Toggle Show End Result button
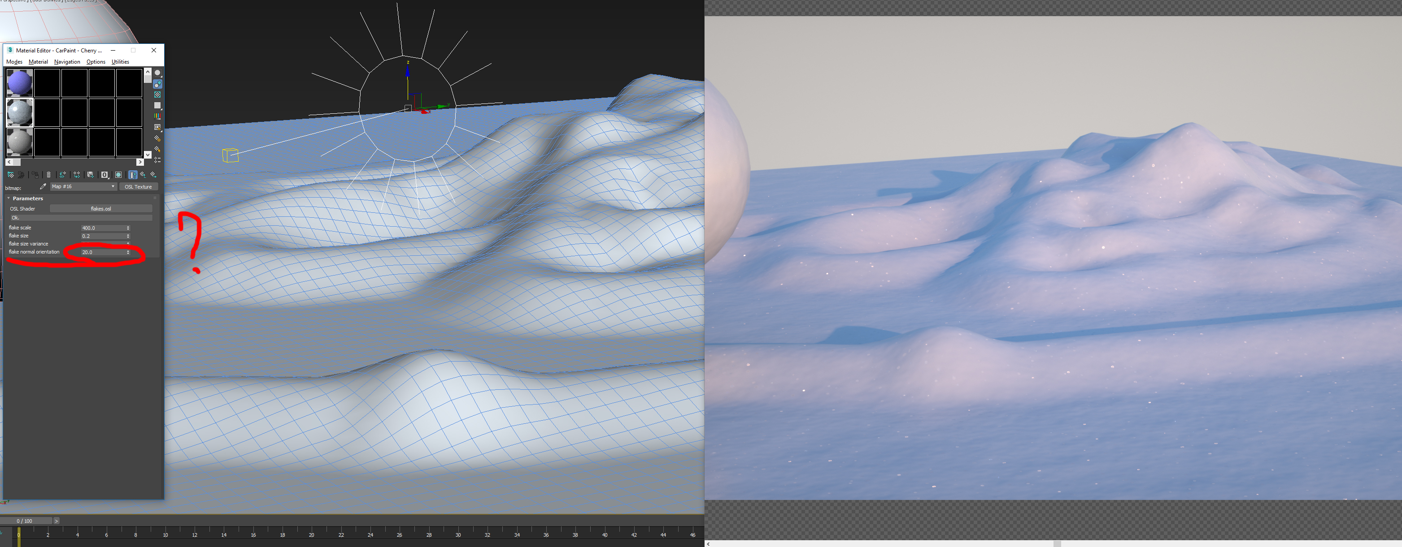The height and width of the screenshot is (547, 1402). pos(133,175)
